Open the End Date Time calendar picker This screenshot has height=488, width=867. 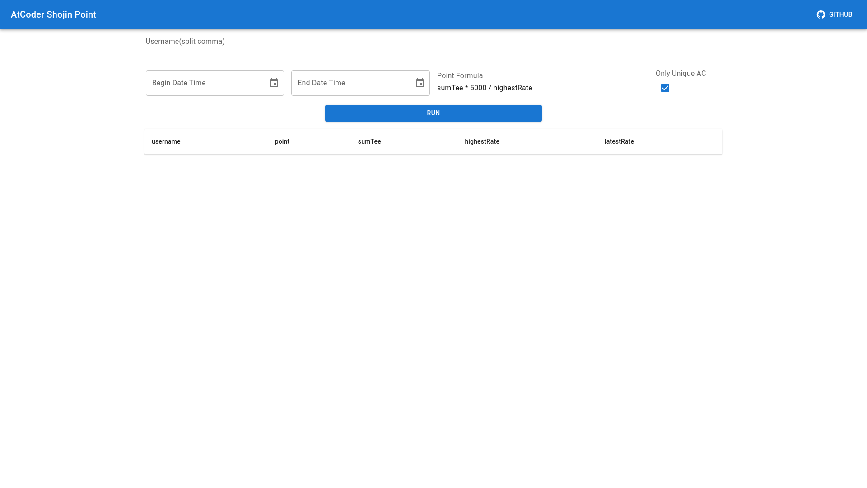[420, 83]
